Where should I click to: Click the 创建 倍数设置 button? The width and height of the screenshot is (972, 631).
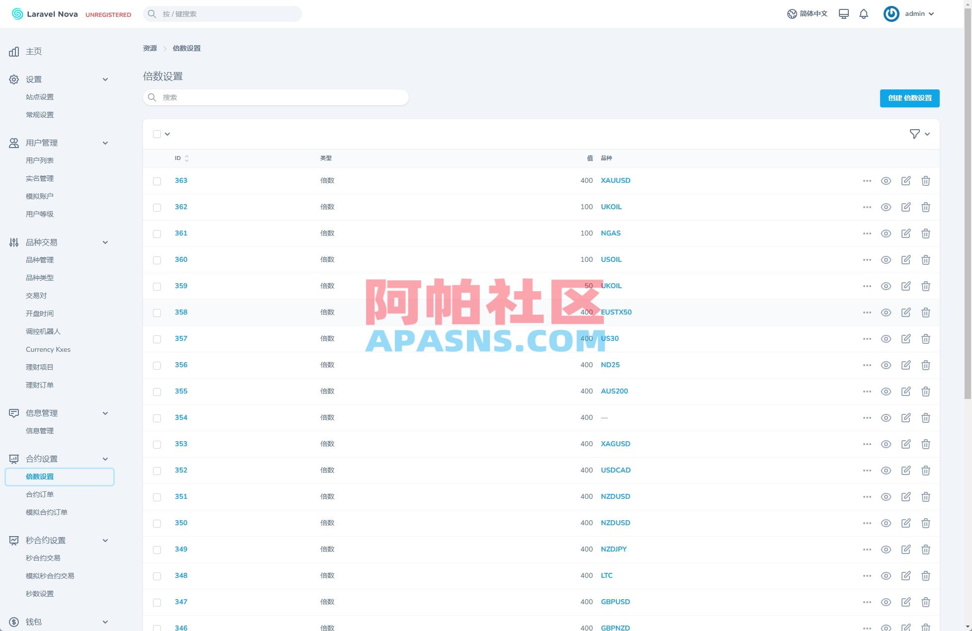point(909,98)
